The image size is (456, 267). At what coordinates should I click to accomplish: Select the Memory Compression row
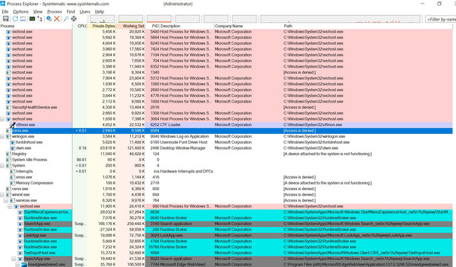227,183
